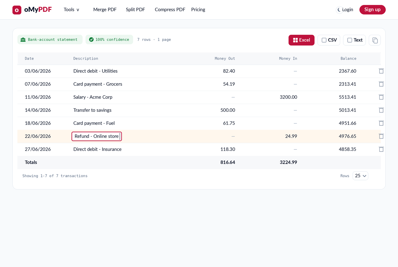The height and width of the screenshot is (267, 398).
Task: Go to Merge PDF
Action: (105, 10)
